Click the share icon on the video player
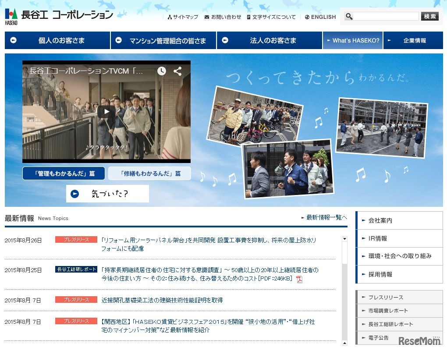This screenshot has height=351, width=447. 178,71
